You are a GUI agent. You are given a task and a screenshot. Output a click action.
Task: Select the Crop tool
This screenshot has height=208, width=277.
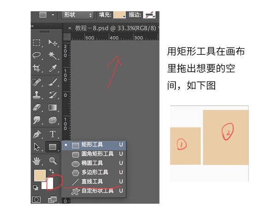coord(36,68)
